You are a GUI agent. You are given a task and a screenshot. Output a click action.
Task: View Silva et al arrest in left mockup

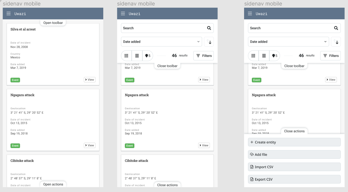tap(90, 80)
